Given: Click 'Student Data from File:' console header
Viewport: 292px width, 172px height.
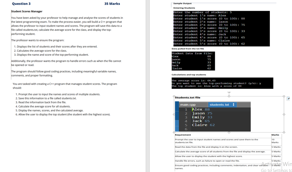Looking at the screenshot, I should pos(192,53).
